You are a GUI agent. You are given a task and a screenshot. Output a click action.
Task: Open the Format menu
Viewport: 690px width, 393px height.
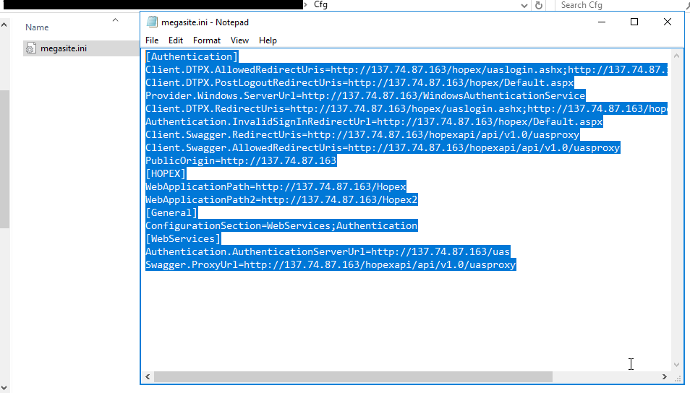point(207,40)
